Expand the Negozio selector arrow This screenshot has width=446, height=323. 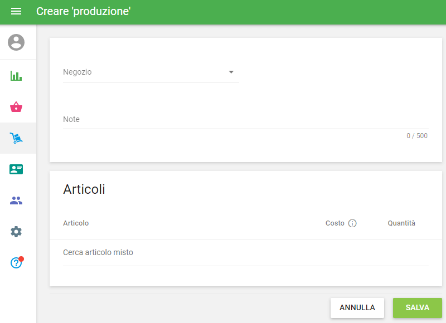click(x=231, y=72)
